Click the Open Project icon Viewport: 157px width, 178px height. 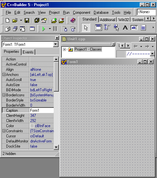point(44,20)
